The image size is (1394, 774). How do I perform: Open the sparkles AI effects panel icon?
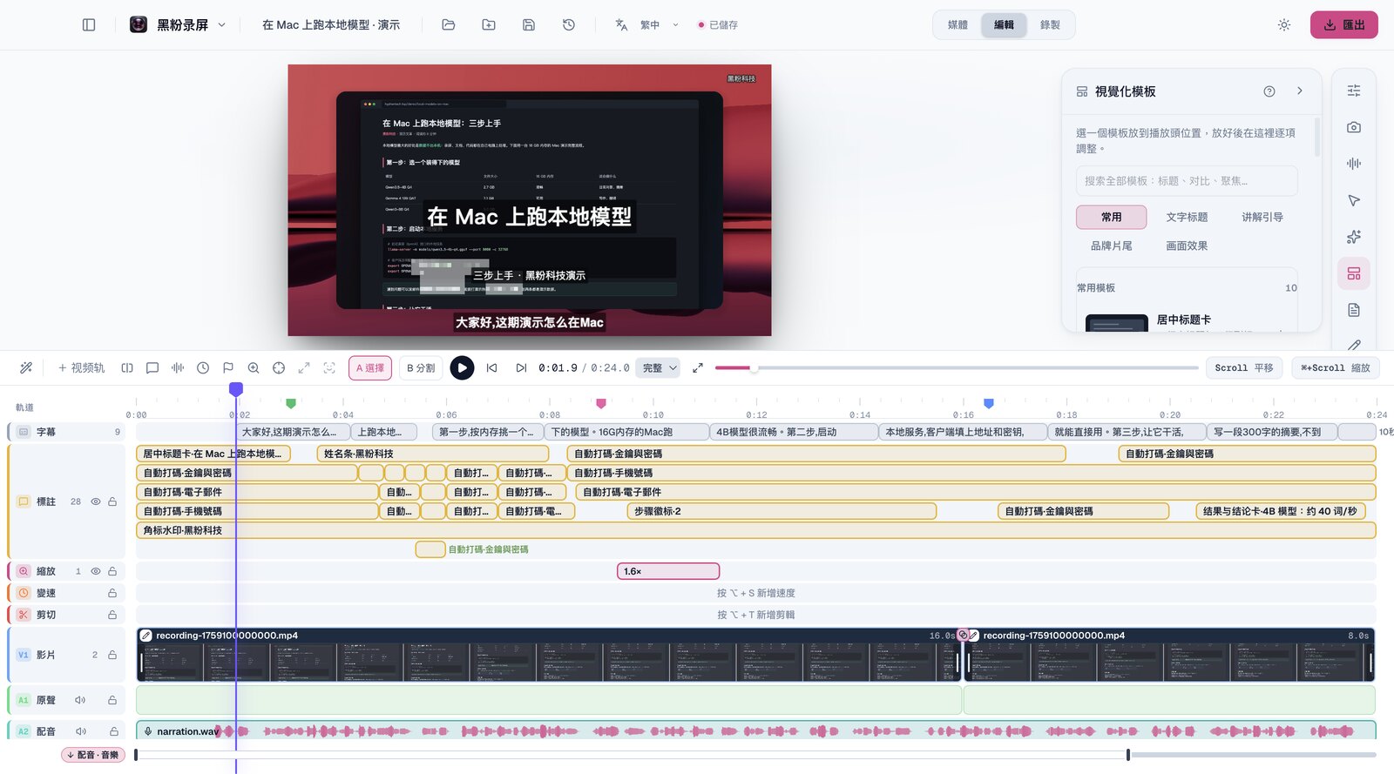(x=1354, y=237)
